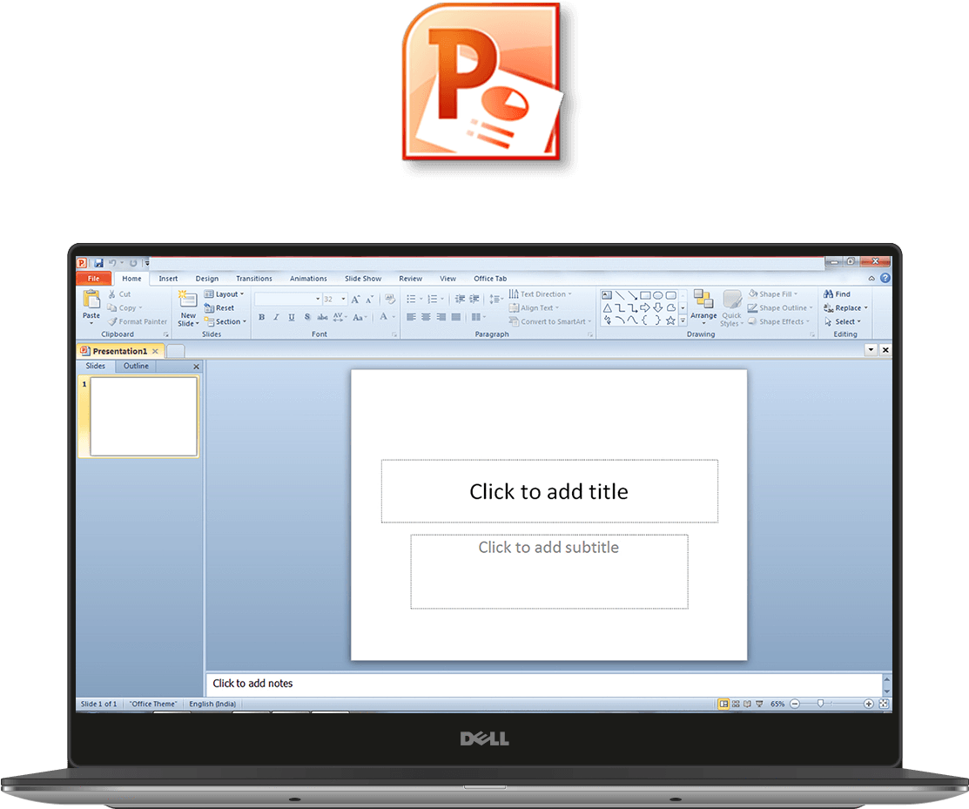
Task: Click the 'Click to add title' placeholder
Action: tap(549, 491)
